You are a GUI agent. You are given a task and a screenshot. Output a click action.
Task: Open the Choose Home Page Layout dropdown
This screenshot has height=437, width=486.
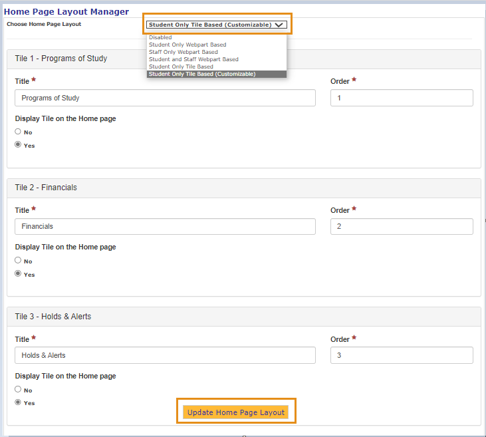point(217,25)
